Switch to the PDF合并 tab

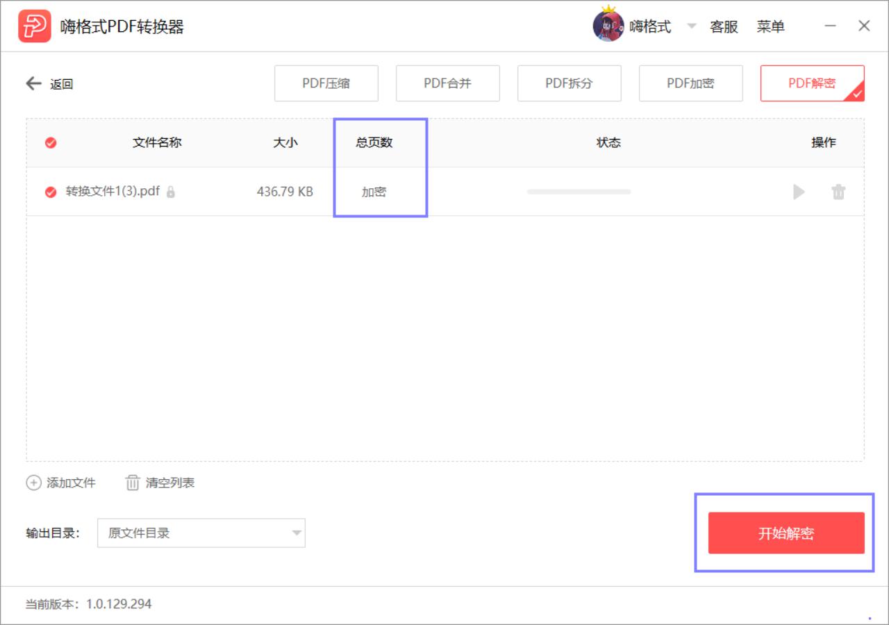pyautogui.click(x=447, y=83)
